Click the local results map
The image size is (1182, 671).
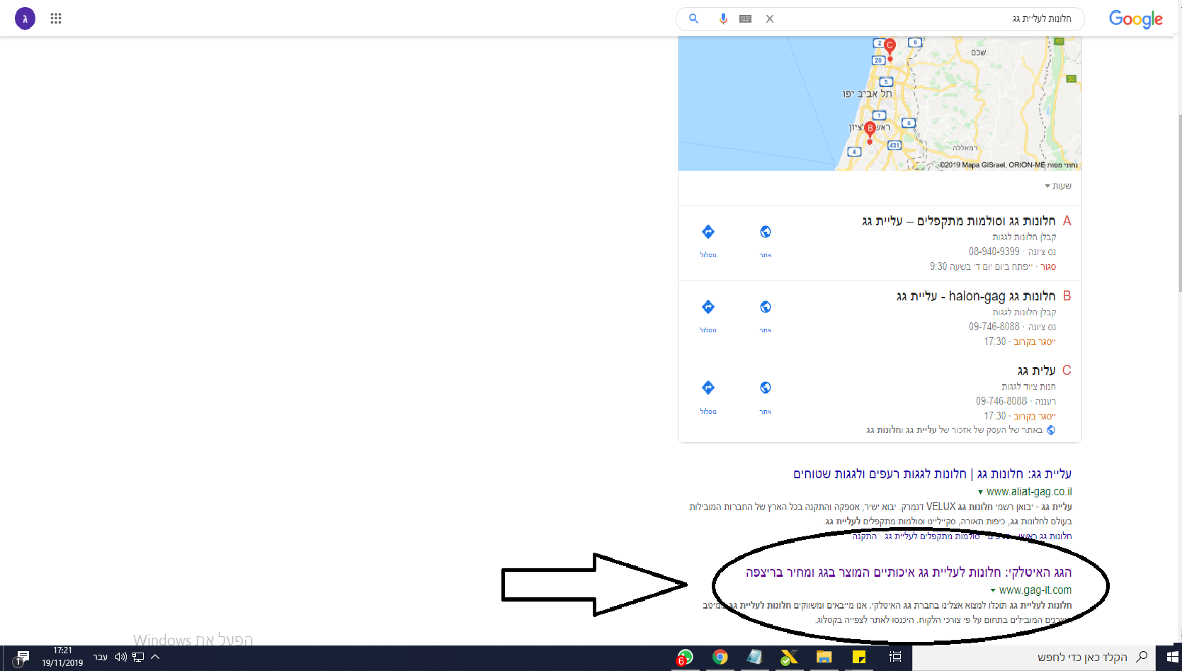click(x=880, y=103)
